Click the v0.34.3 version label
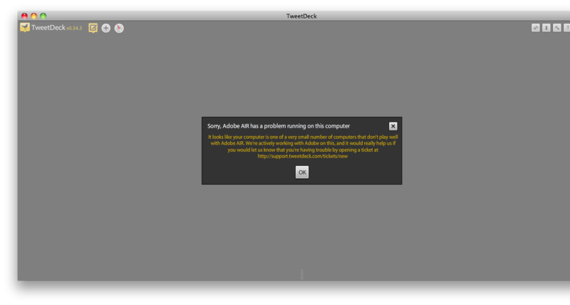This screenshot has width=570, height=305. 74,29
